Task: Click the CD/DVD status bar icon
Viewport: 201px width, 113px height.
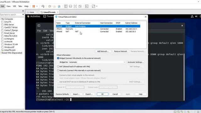Action: [x=178, y=112]
